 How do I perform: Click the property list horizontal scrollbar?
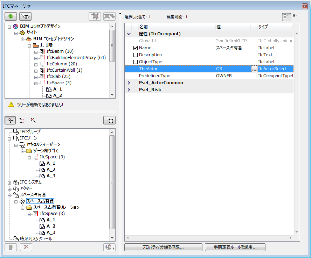(209, 238)
